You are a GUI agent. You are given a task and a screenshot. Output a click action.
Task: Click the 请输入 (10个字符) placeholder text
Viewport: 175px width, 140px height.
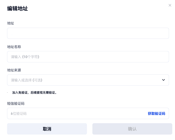click(25, 57)
